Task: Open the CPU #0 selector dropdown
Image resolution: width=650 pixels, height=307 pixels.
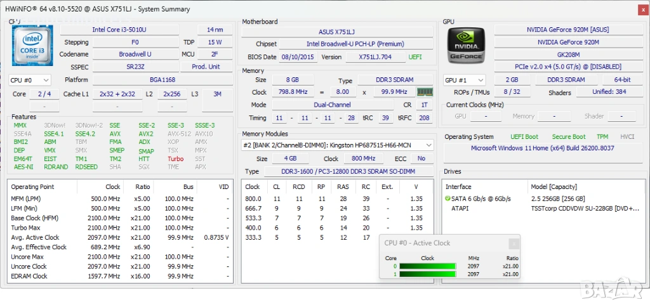Action: tap(30, 81)
